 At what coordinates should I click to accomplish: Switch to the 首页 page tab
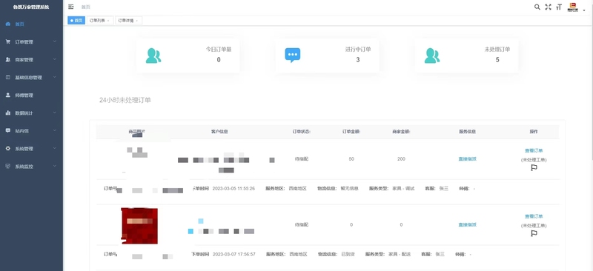tap(76, 21)
